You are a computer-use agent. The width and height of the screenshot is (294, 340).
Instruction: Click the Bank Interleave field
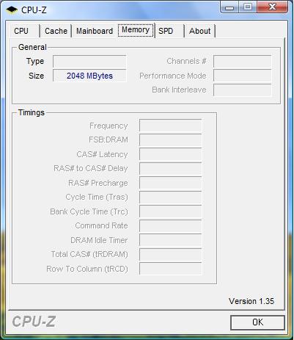242,90
